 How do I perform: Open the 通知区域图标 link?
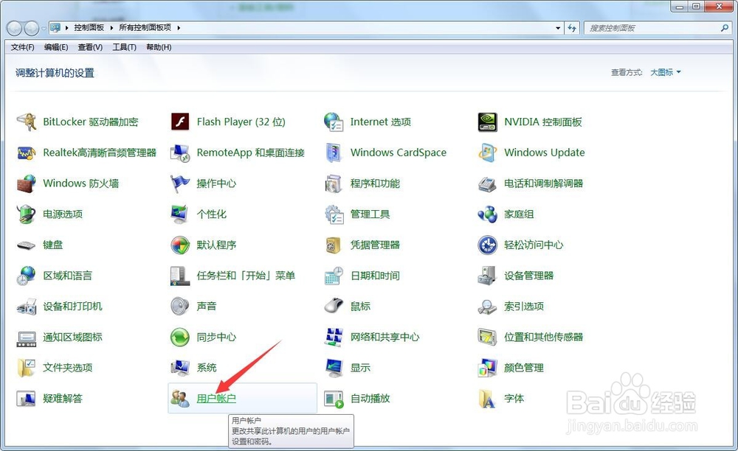72,338
